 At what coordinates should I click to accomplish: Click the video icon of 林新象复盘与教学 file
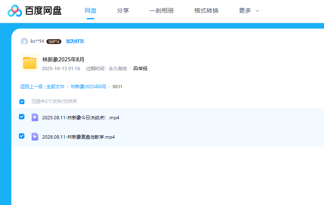point(35,137)
